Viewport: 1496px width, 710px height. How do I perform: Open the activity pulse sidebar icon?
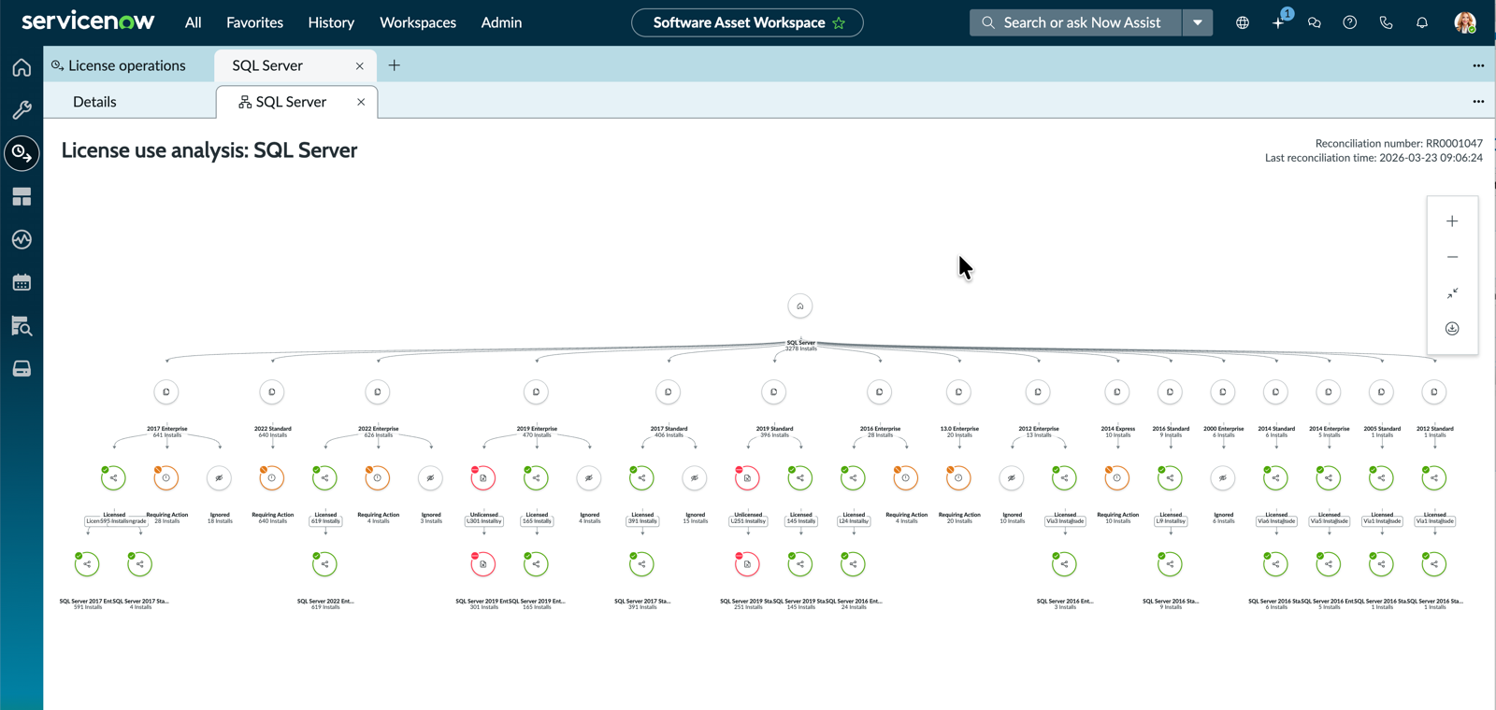[22, 240]
